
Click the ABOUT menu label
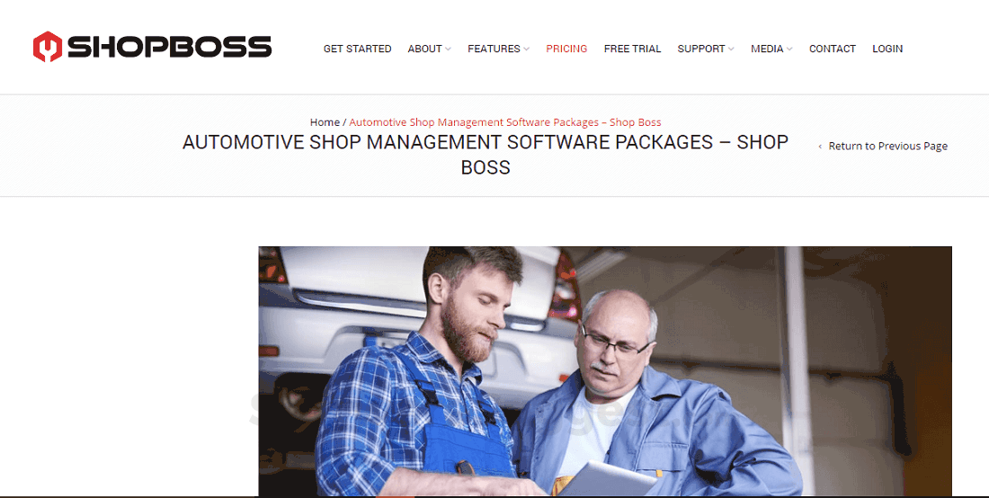coord(424,49)
